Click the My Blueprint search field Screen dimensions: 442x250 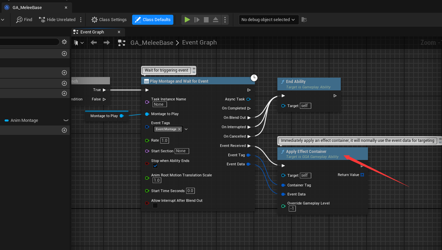29,42
